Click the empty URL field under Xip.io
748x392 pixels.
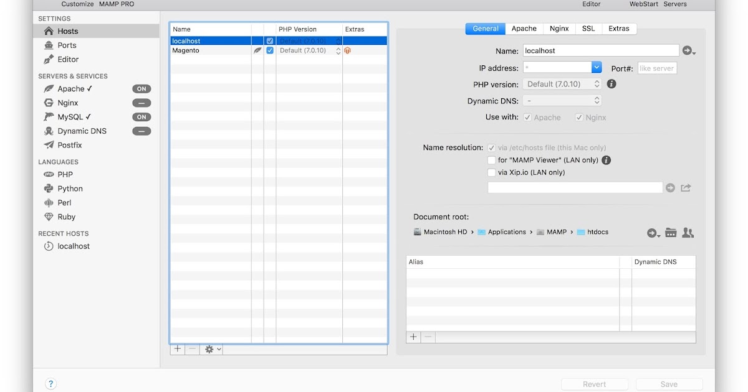pyautogui.click(x=575, y=187)
